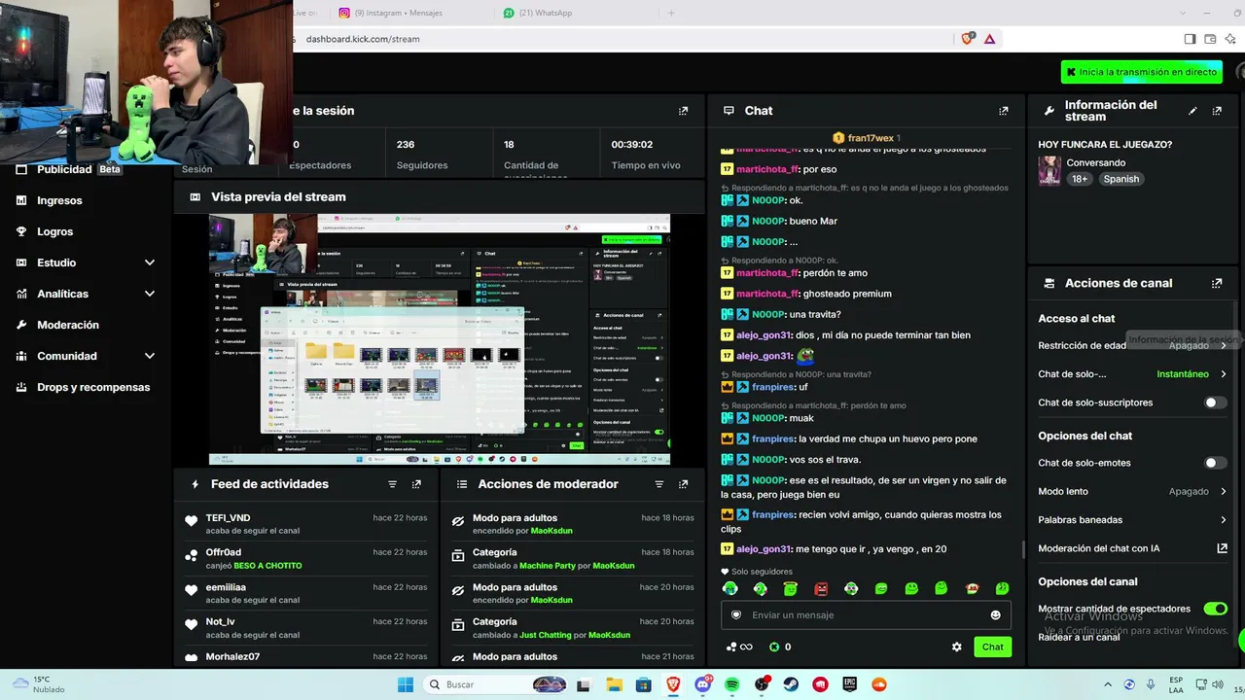Expand the Estudio sidebar section
Screen dimensions: 1245x700
click(150, 262)
